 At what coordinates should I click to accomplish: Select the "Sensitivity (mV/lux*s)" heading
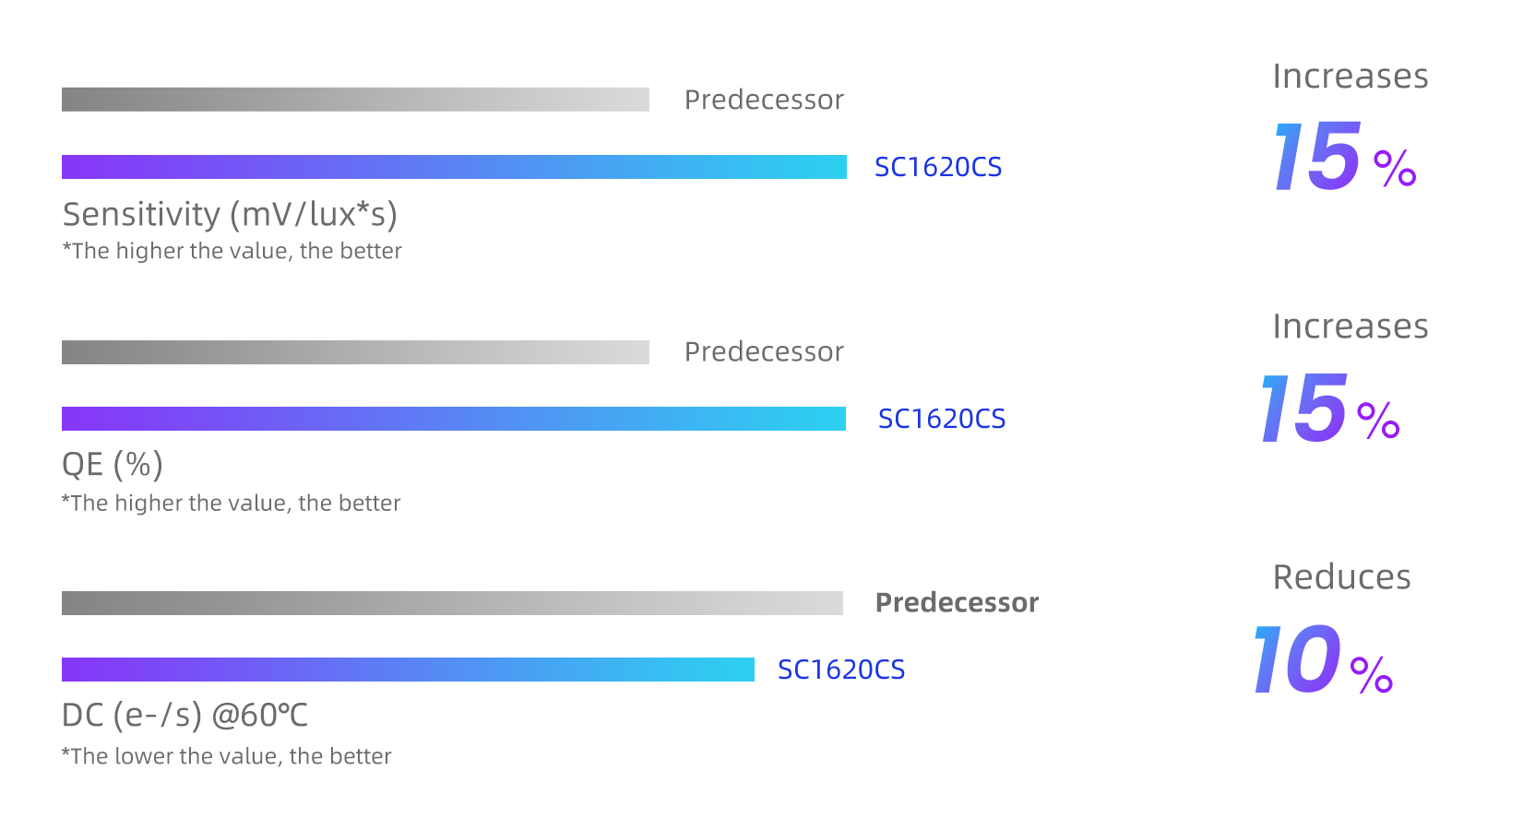click(230, 214)
